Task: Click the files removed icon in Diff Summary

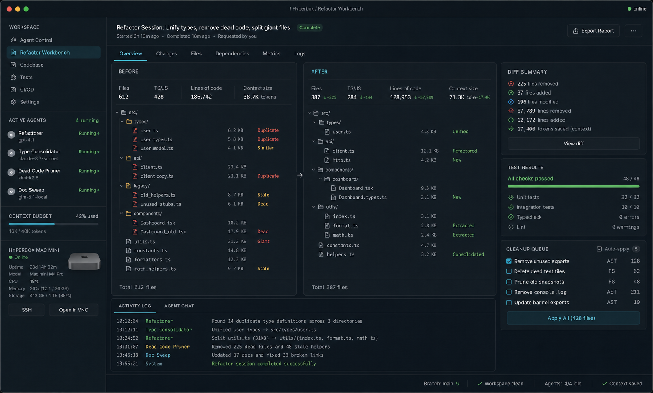Action: (x=511, y=84)
